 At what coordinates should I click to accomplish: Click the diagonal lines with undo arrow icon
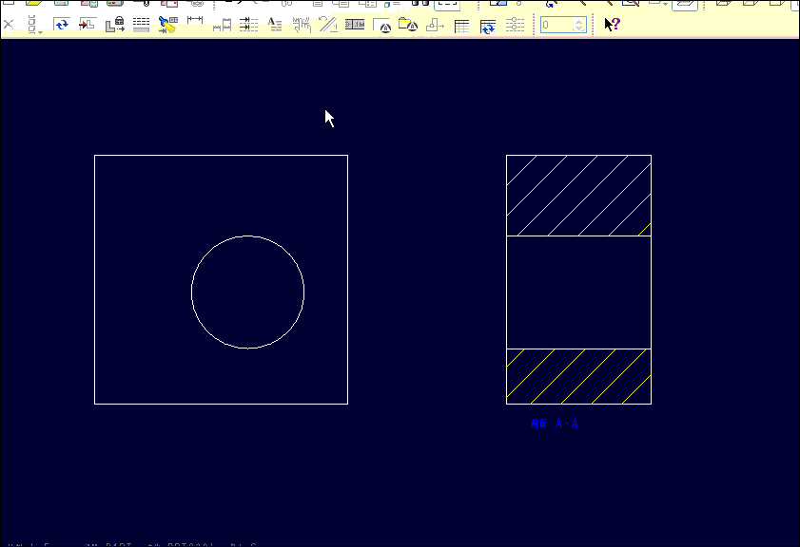coord(328,25)
